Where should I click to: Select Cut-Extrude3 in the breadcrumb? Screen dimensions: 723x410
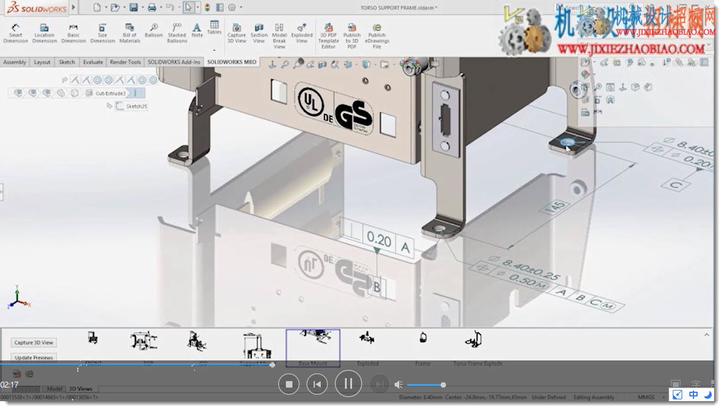[112, 93]
